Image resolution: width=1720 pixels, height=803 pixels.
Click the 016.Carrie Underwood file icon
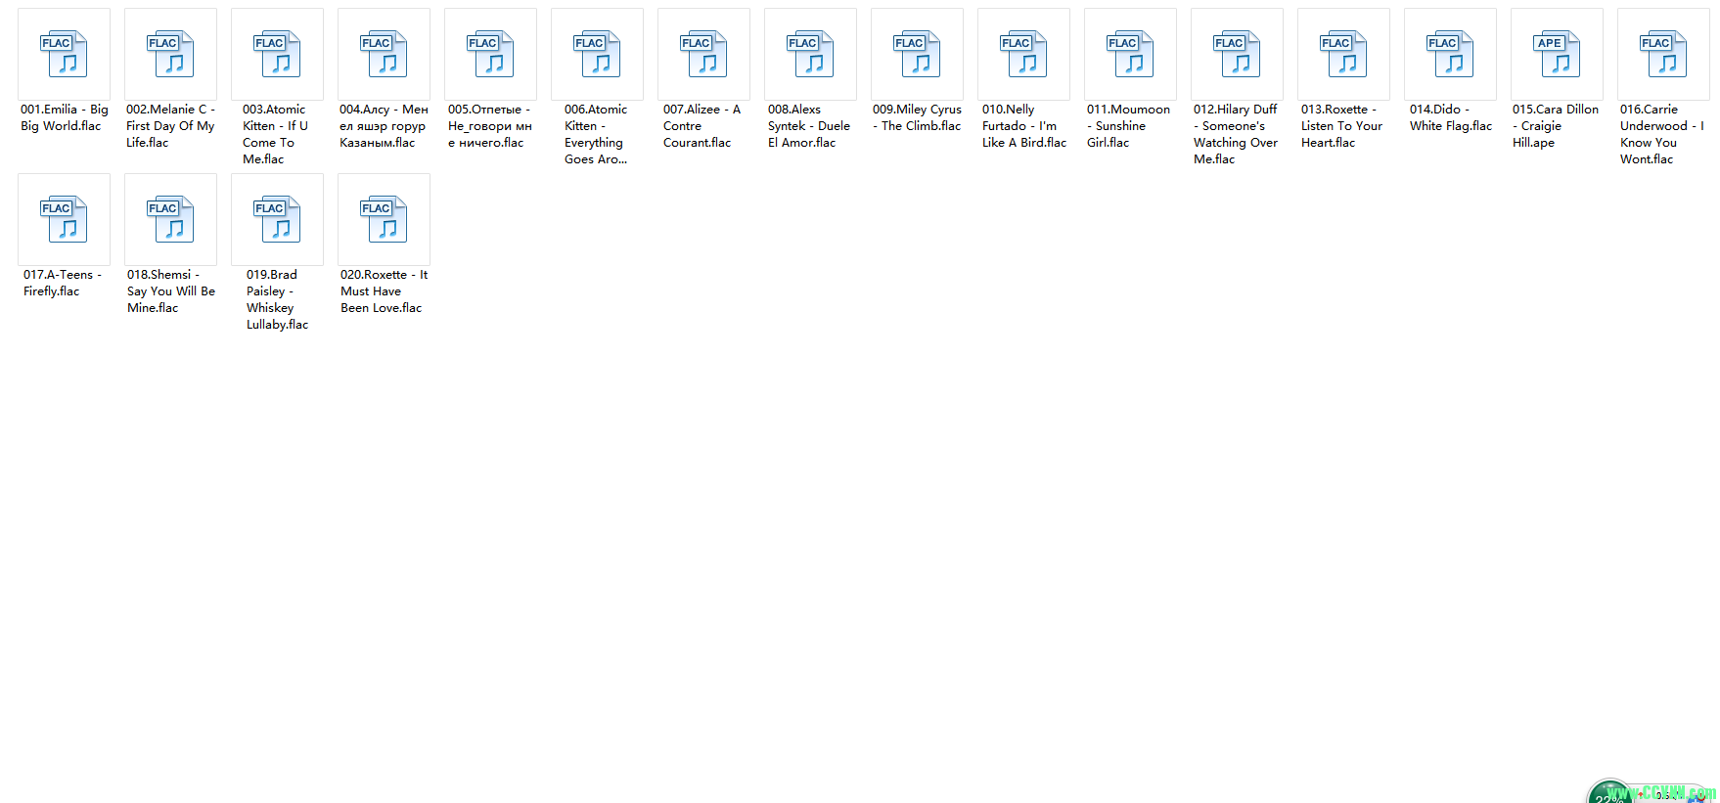1663,54
